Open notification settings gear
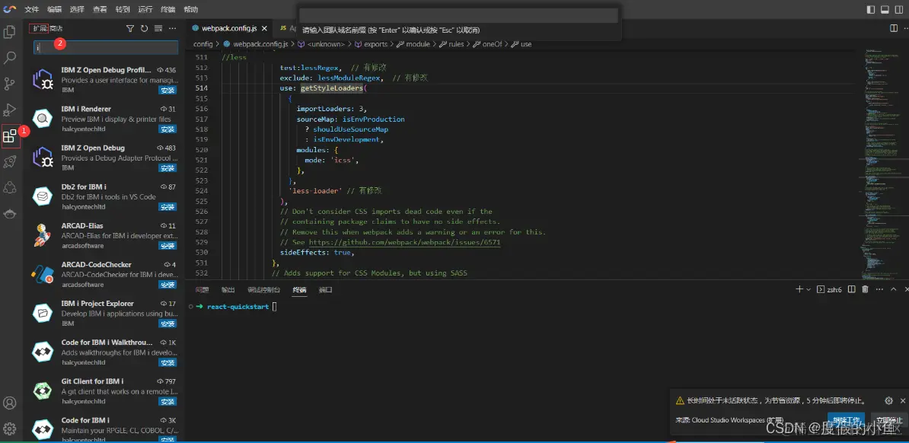Screen dimensions: 909x443 coord(888,400)
